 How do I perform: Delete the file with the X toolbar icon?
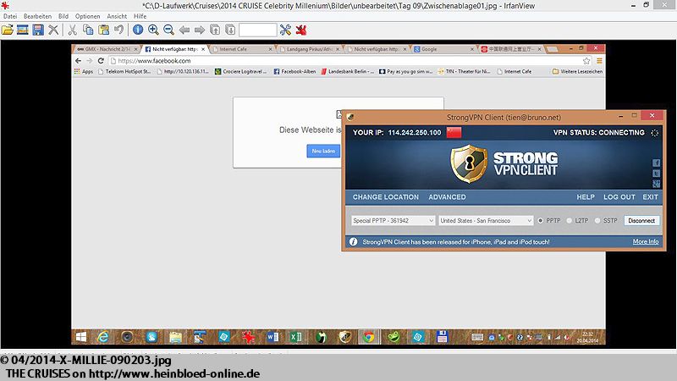(53, 30)
